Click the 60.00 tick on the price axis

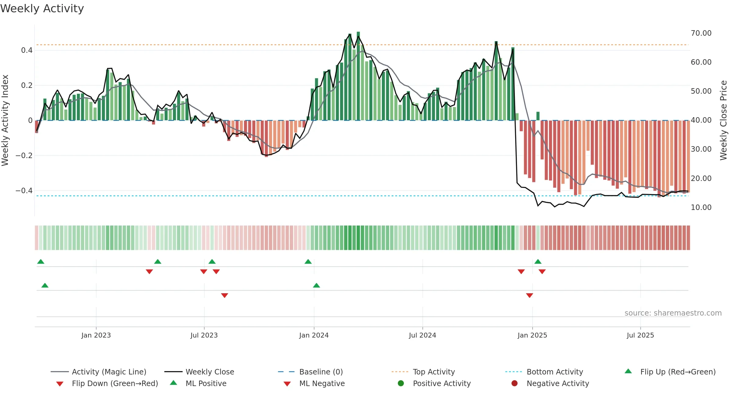(x=701, y=62)
